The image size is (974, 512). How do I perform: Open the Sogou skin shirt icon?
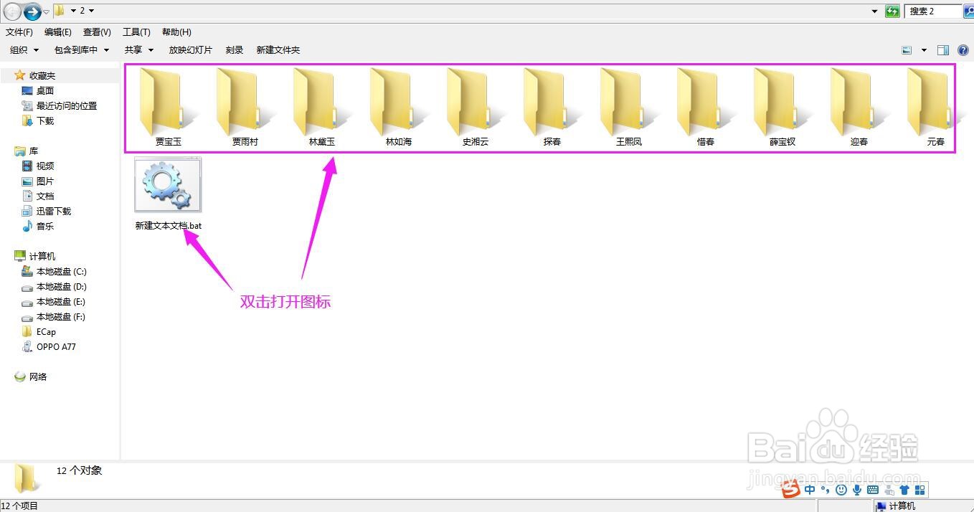[x=904, y=490]
